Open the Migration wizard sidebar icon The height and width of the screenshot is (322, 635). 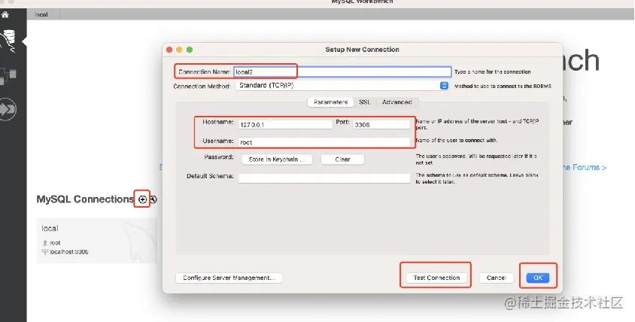tap(8, 109)
